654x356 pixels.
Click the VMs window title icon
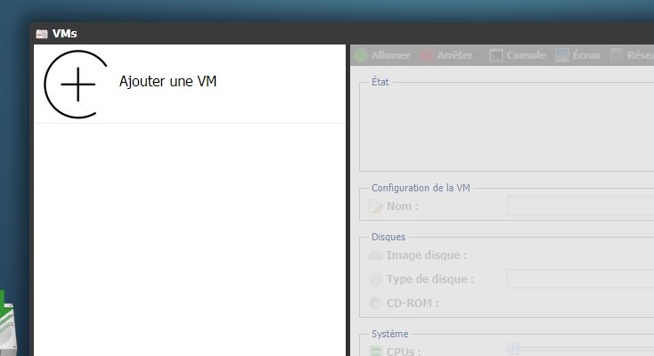pyautogui.click(x=42, y=34)
